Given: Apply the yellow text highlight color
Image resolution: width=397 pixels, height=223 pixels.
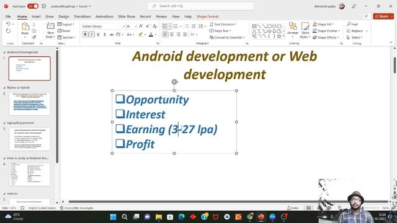Looking at the screenshot, I should point(141,35).
